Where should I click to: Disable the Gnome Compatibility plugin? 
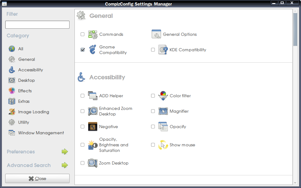click(x=82, y=49)
